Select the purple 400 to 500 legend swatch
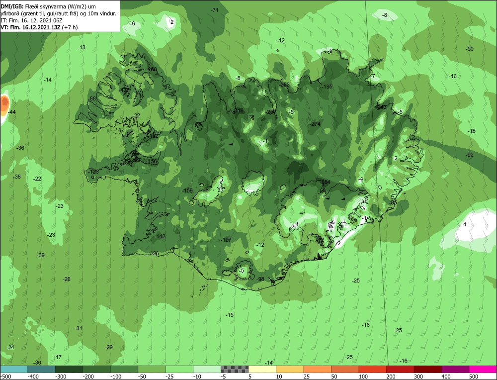The width and height of the screenshot is (497, 380). pos(455,369)
